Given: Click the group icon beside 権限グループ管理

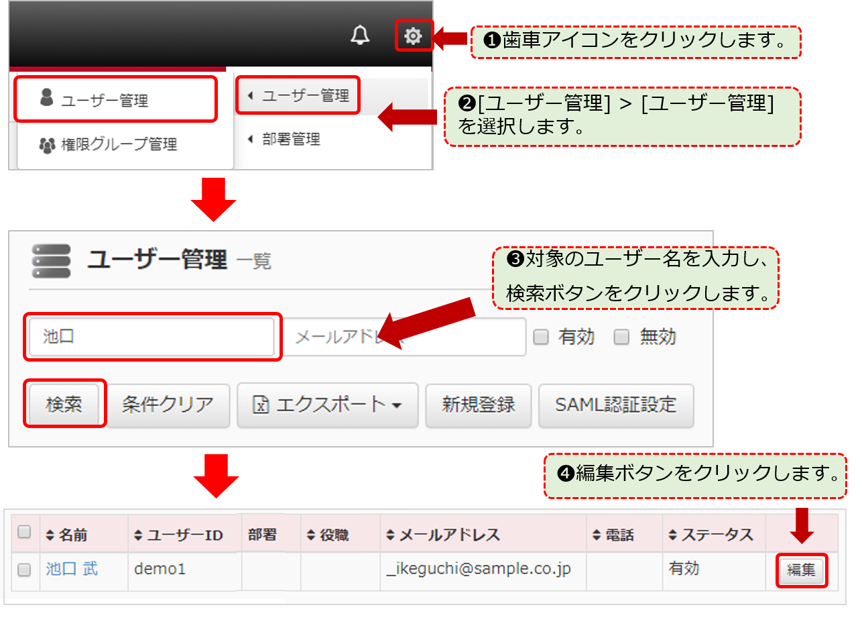Looking at the screenshot, I should [47, 145].
